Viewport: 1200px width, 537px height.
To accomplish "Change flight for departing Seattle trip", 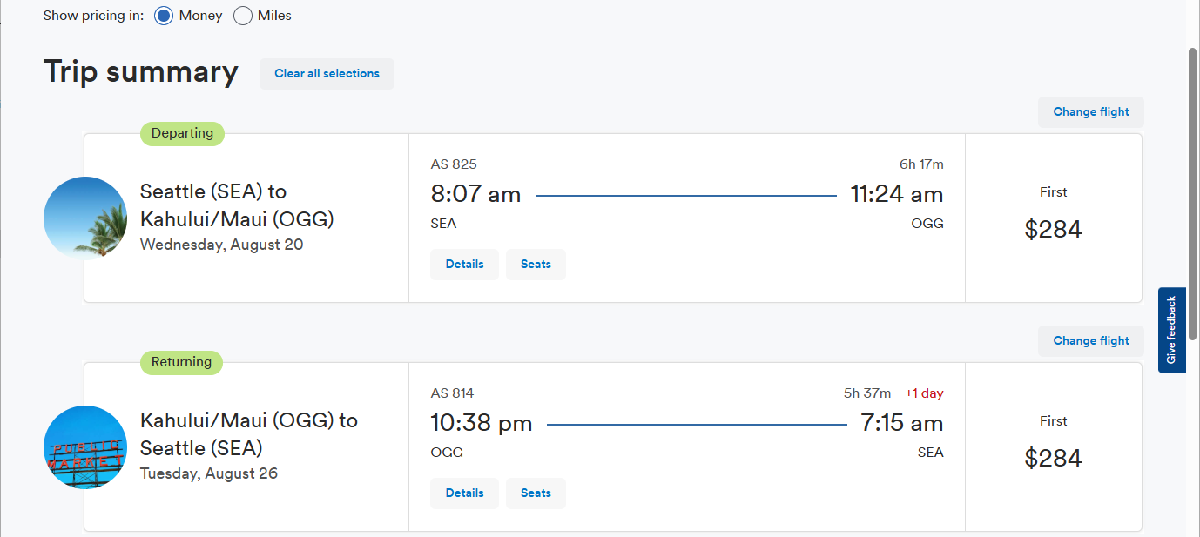I will coord(1090,112).
